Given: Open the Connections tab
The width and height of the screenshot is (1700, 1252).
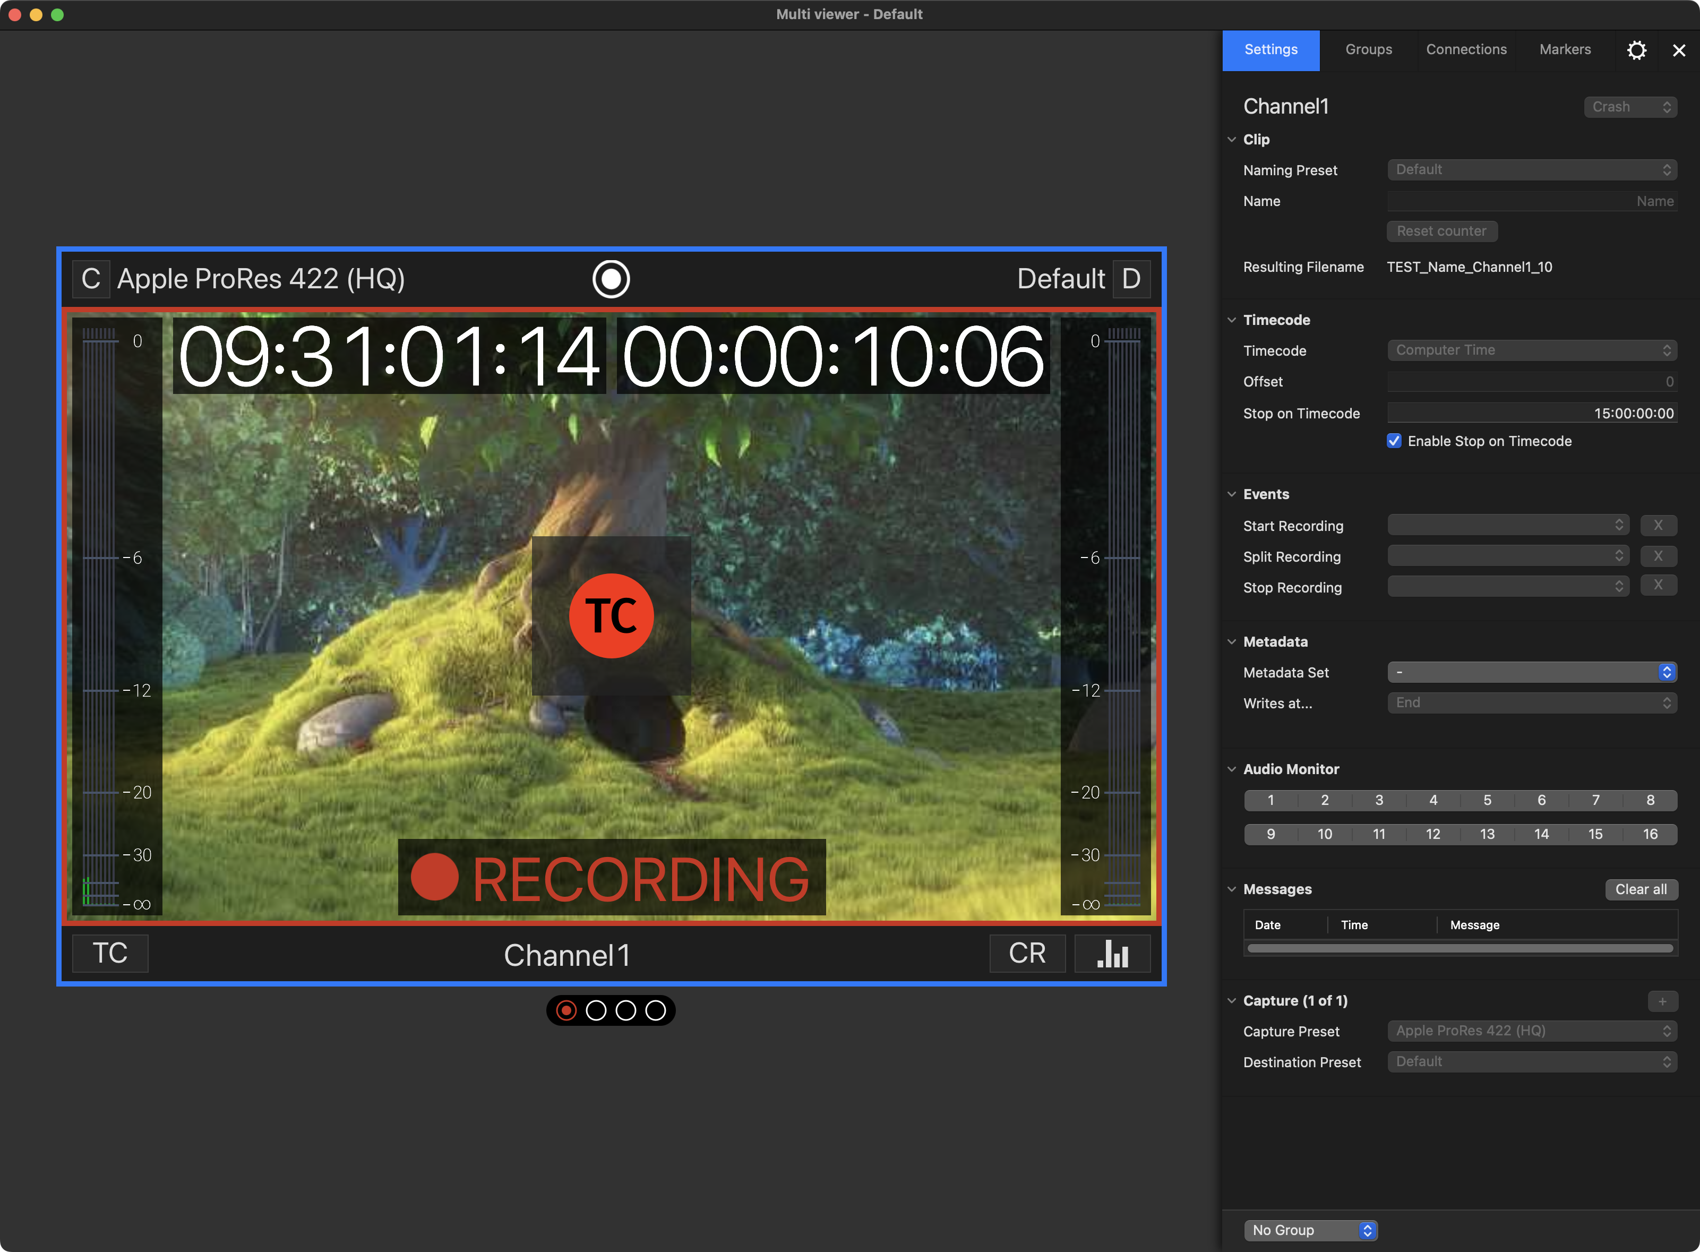Looking at the screenshot, I should [1466, 50].
